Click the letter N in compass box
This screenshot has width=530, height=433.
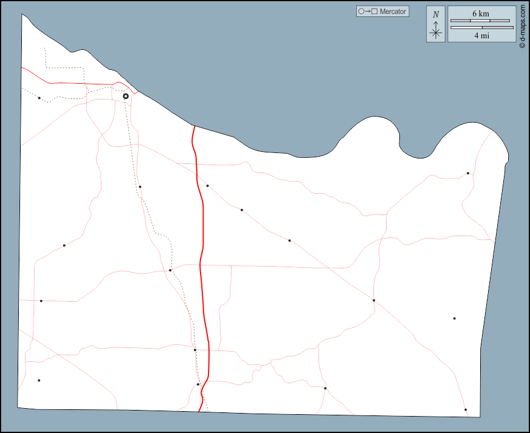[x=436, y=14]
